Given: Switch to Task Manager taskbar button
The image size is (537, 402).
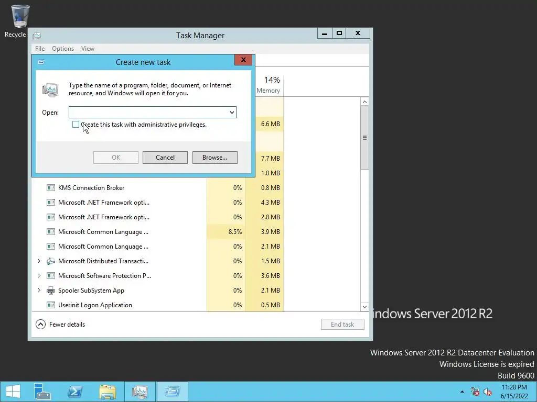Looking at the screenshot, I should (x=139, y=392).
